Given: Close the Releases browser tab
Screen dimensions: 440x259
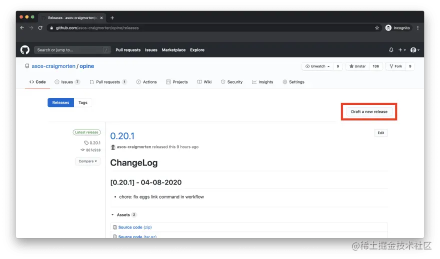Looking at the screenshot, I should tap(101, 17).
